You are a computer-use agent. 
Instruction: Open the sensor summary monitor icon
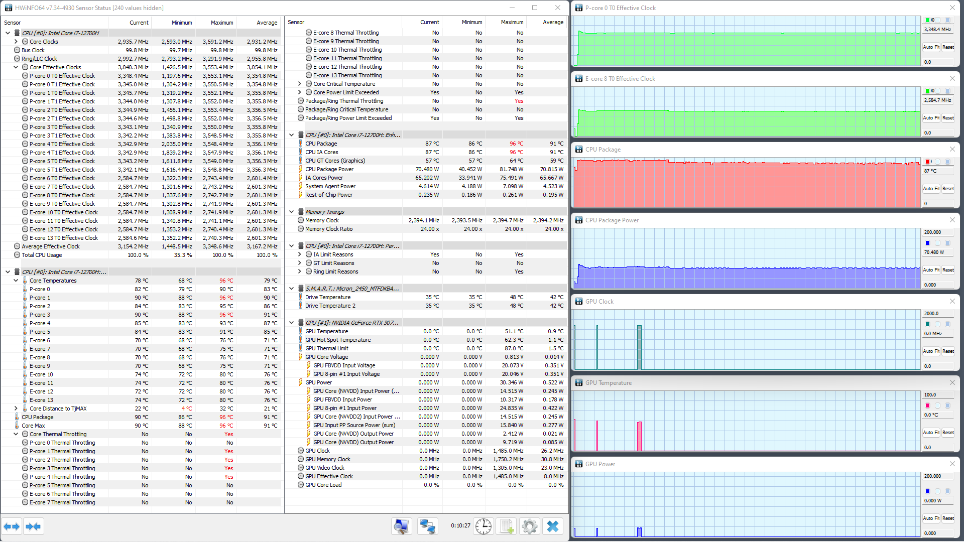401,526
